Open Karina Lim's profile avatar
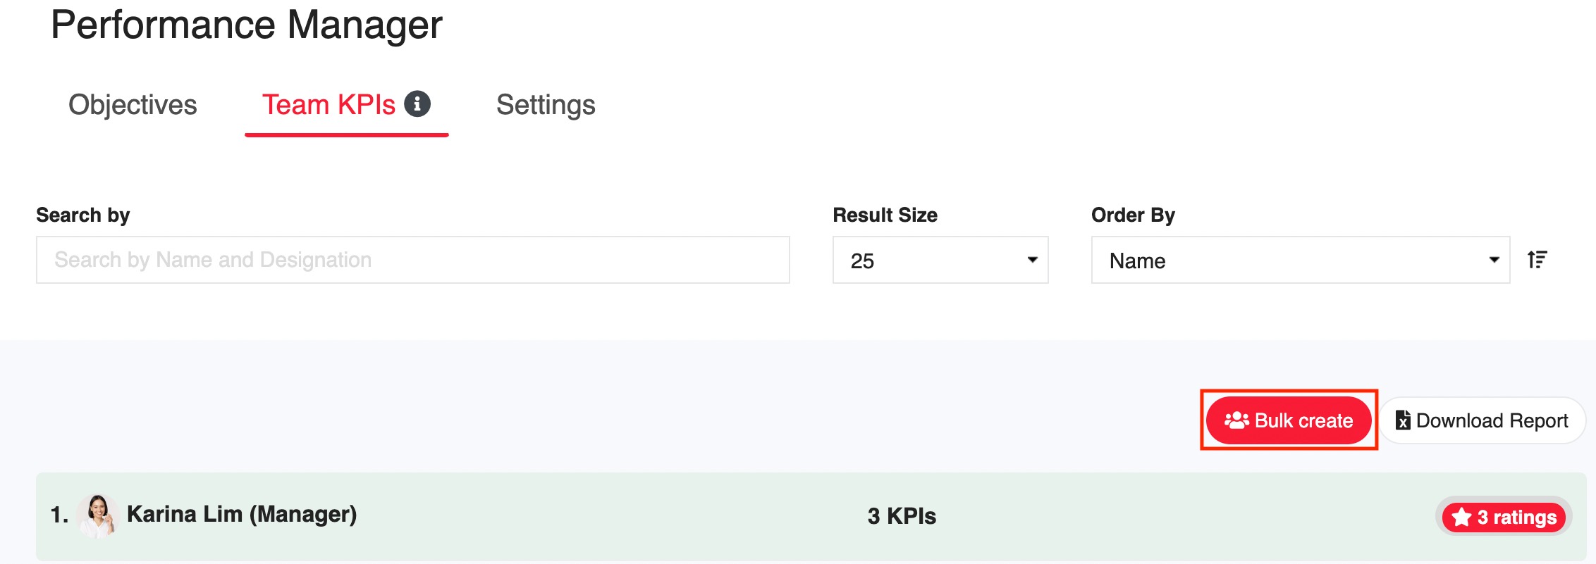Image resolution: width=1596 pixels, height=564 pixels. point(97,515)
